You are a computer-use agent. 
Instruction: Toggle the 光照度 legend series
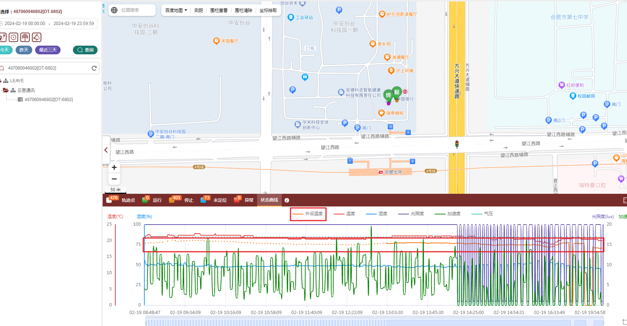[x=412, y=214]
